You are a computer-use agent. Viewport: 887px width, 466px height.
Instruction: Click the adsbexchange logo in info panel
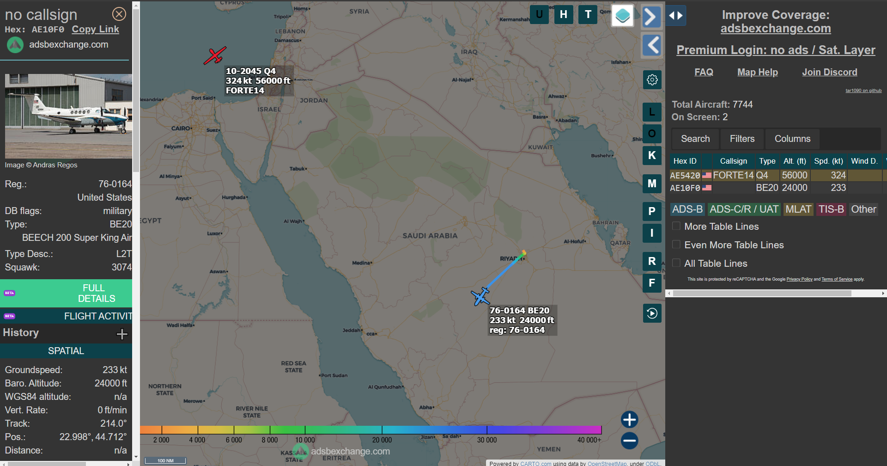15,45
